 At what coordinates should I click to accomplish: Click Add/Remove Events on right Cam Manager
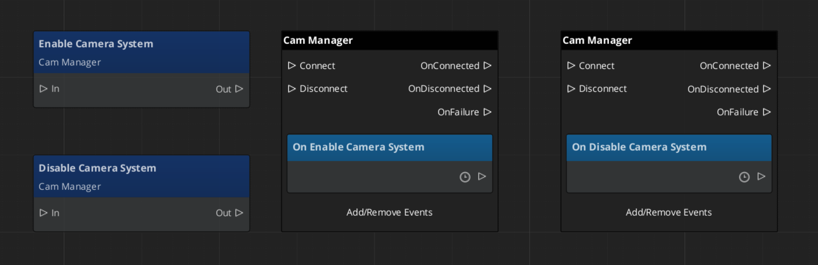point(669,212)
